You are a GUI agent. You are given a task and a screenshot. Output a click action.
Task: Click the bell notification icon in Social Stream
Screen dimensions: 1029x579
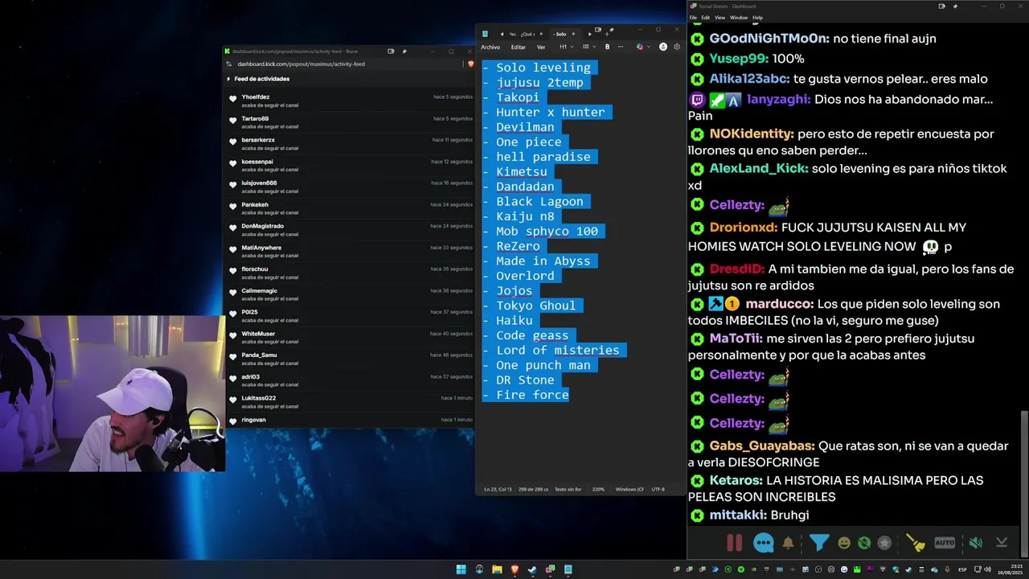788,543
